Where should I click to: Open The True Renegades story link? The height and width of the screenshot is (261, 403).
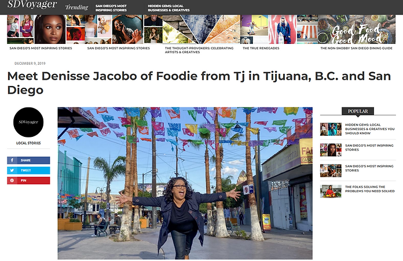(x=261, y=48)
